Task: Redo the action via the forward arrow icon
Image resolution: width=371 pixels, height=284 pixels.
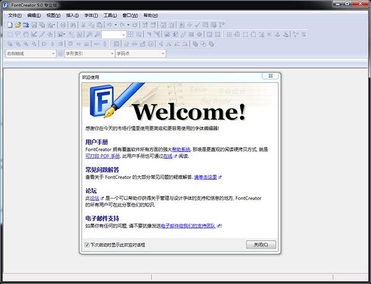Action: (x=122, y=25)
